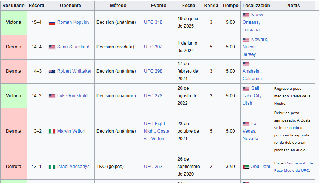This screenshot has width=331, height=183.
Task: Select the date 26 de septiembre de 2020
Action: (x=189, y=166)
